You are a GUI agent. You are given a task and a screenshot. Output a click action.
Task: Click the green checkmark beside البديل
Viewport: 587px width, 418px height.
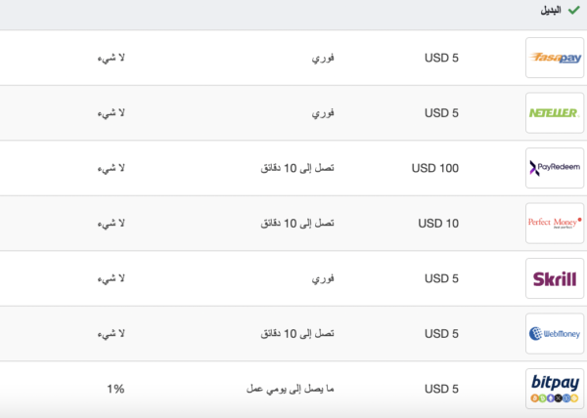(x=572, y=11)
